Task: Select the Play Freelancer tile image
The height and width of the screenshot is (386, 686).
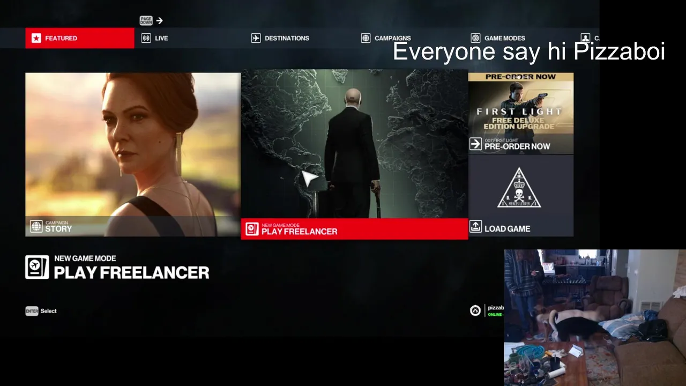Action: click(x=354, y=144)
